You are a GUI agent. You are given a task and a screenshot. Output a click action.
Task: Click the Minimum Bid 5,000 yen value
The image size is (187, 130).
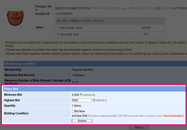[77, 95]
